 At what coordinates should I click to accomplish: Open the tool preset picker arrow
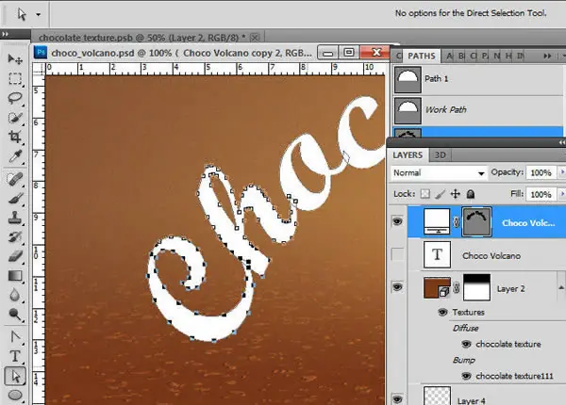pyautogui.click(x=38, y=15)
